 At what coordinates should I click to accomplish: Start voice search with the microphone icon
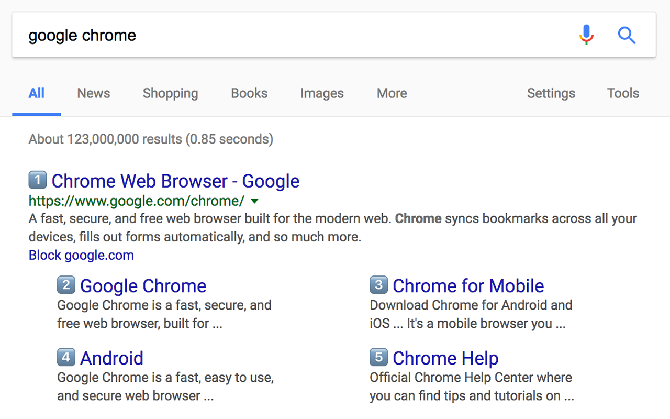pos(586,35)
